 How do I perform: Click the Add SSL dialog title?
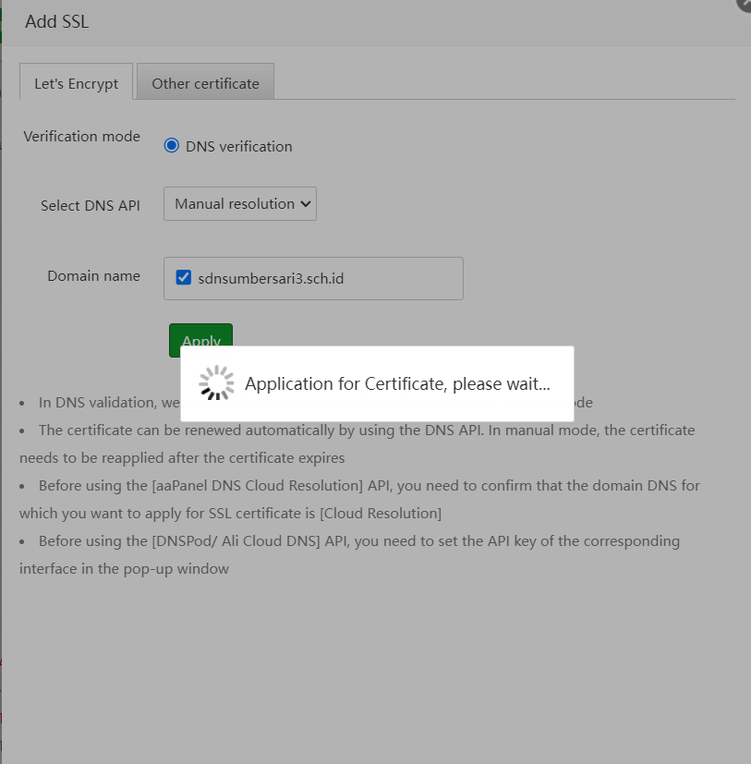(x=56, y=22)
